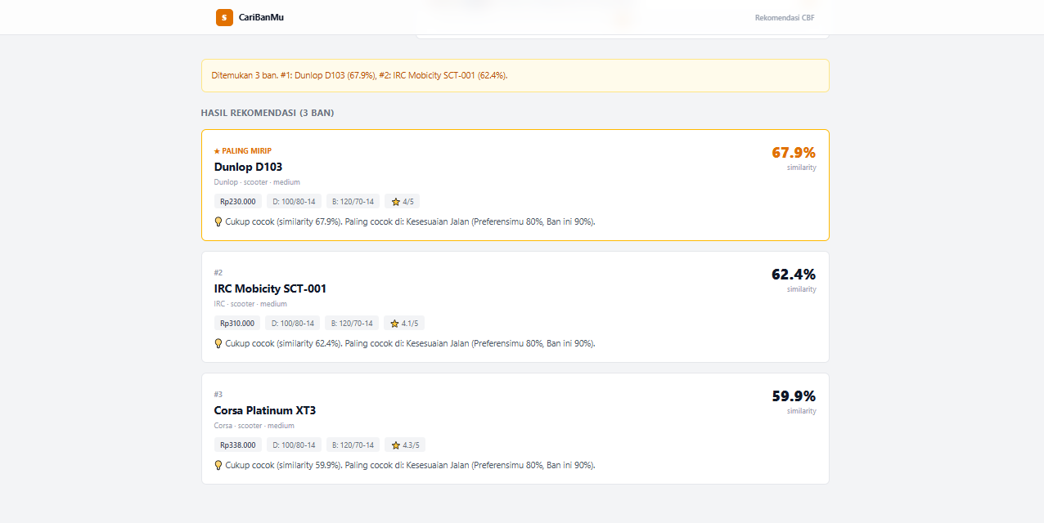Click the 59.9% similarity score
Viewport: 1044px width, 523px height.
pos(794,396)
